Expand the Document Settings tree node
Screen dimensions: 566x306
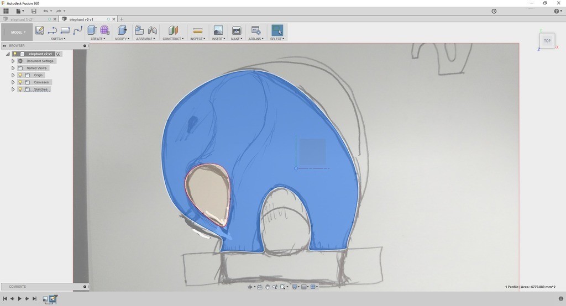pos(13,61)
